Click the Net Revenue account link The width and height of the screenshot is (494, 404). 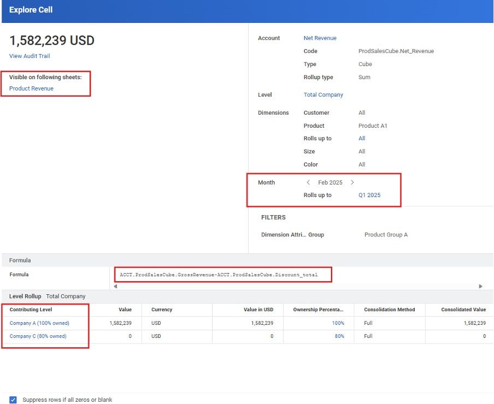[320, 38]
